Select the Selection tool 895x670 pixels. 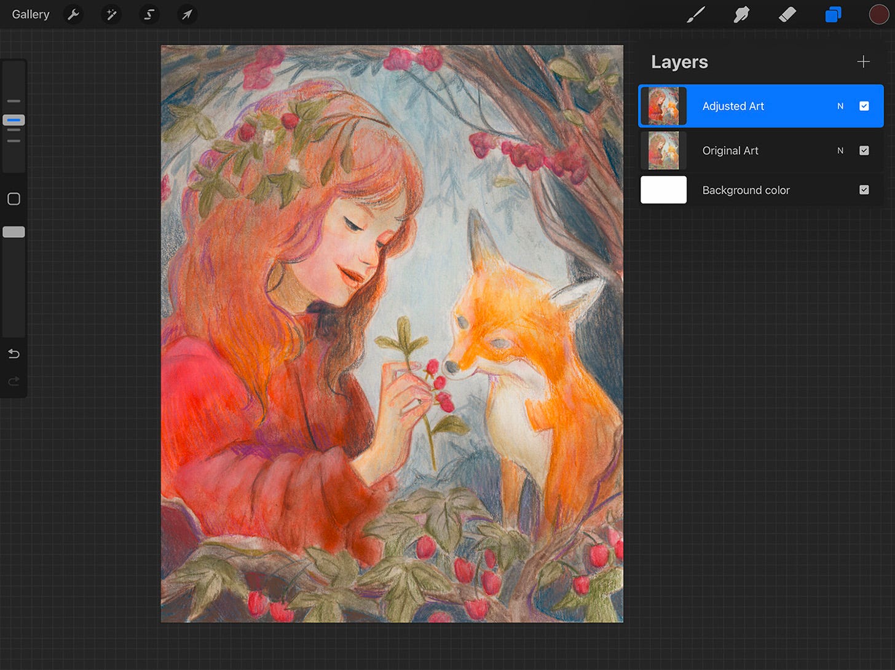pos(149,14)
